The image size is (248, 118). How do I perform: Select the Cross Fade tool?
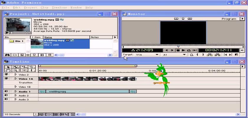tap(24, 70)
